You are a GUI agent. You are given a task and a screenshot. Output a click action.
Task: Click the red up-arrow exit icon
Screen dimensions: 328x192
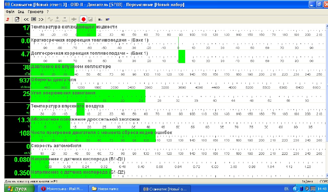click(8, 20)
